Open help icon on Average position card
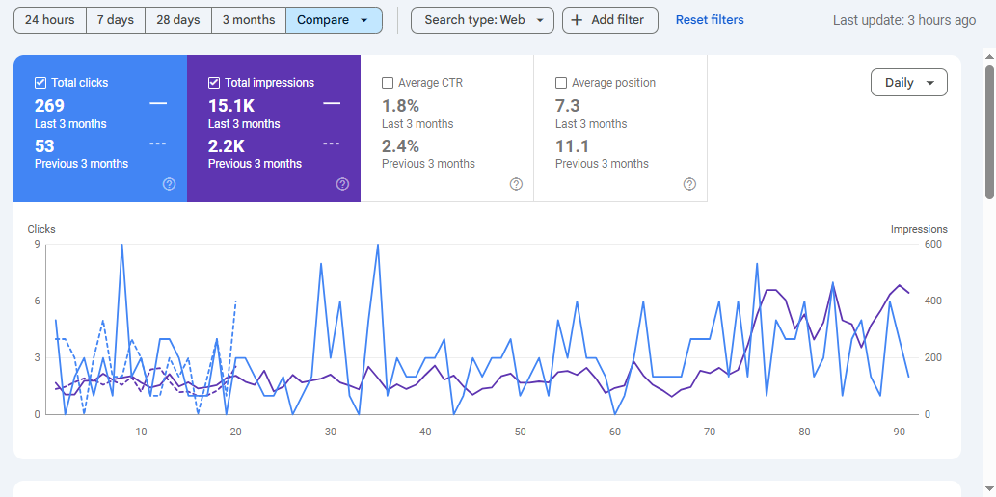996x497 pixels. (689, 184)
